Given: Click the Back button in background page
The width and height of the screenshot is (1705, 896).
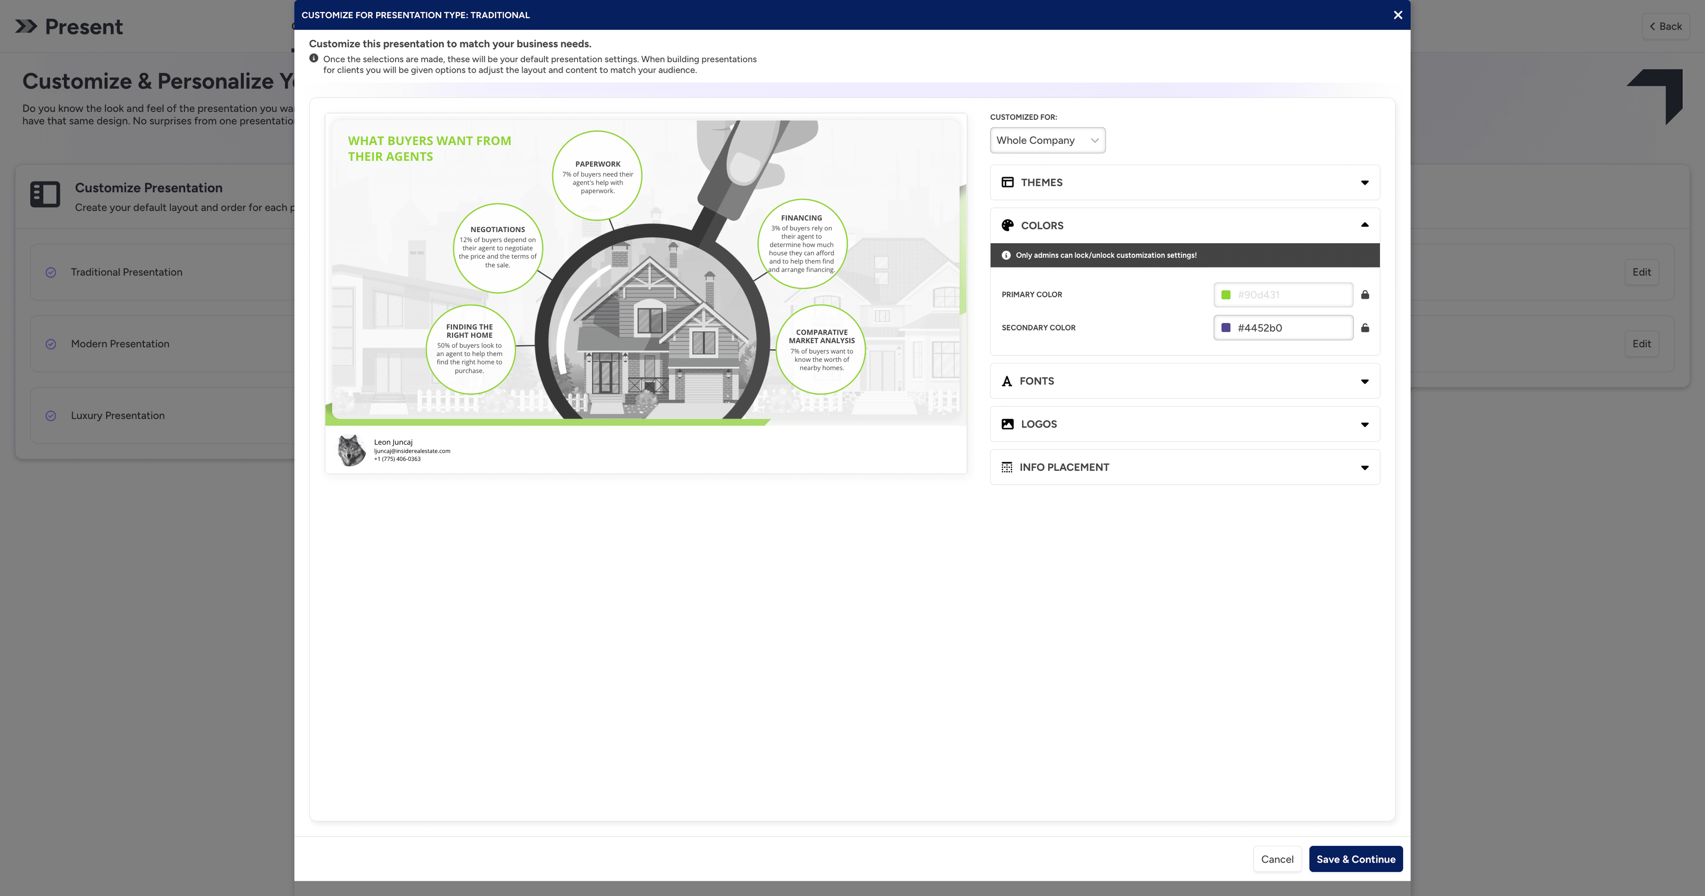Looking at the screenshot, I should (x=1665, y=27).
